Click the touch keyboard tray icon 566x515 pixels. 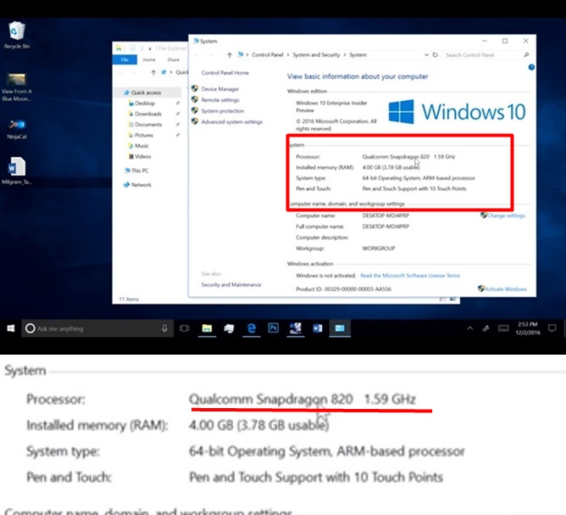tap(503, 328)
